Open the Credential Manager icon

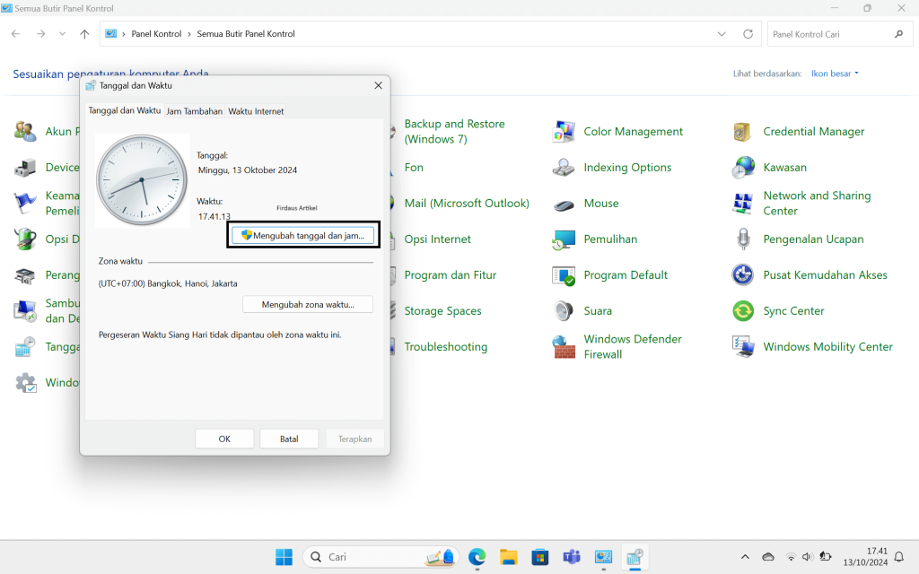pos(742,132)
